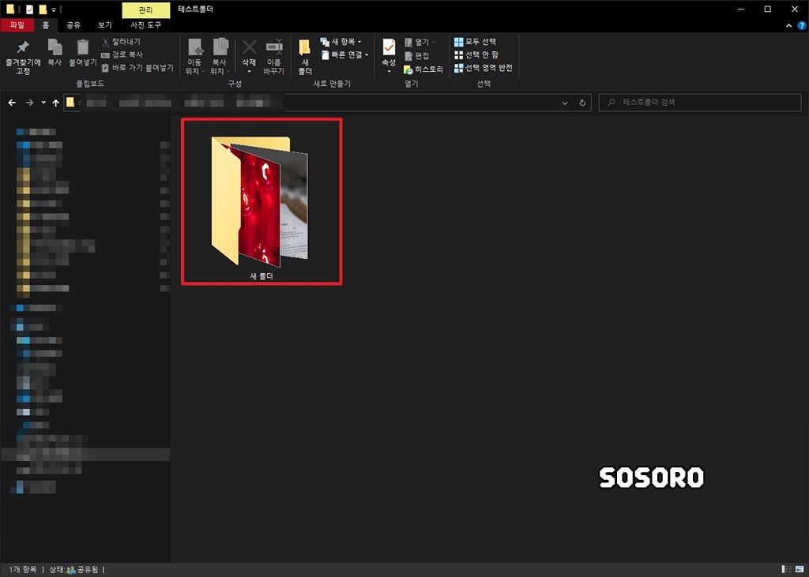Click Edit (편집) in the ribbon
809x577 pixels.
417,56
